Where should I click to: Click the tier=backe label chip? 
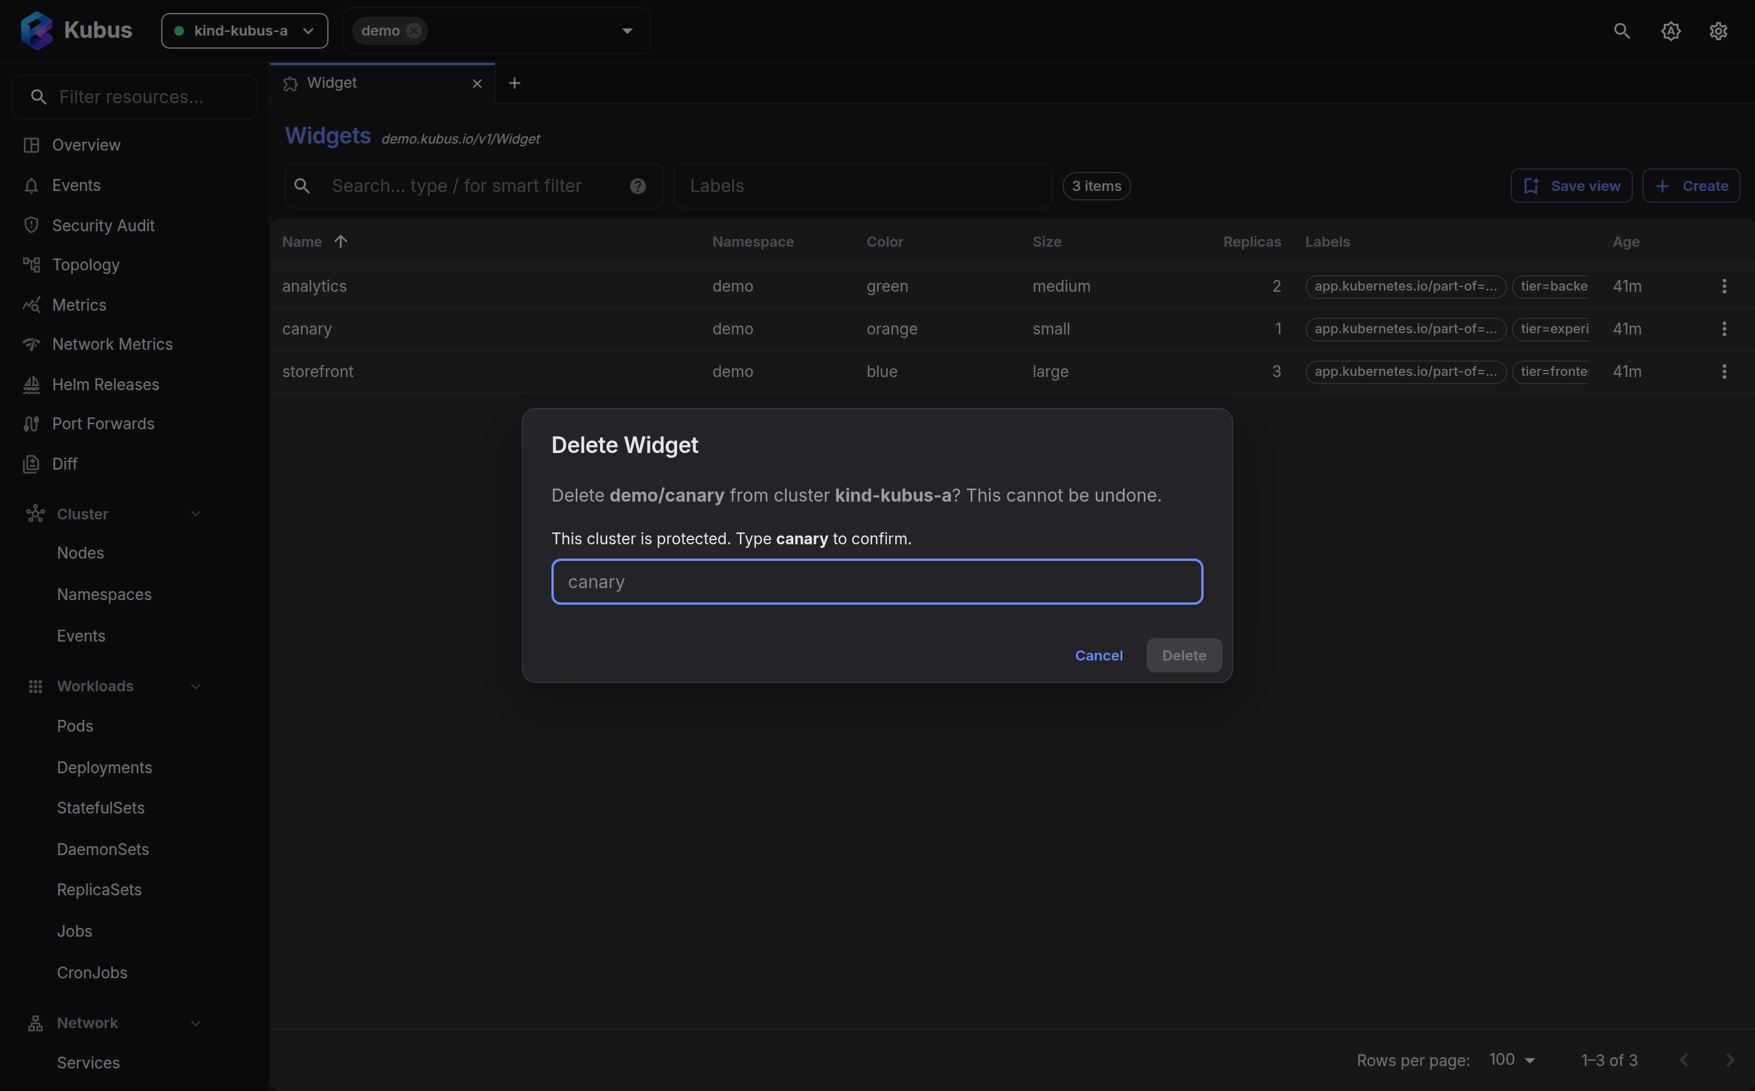point(1551,286)
